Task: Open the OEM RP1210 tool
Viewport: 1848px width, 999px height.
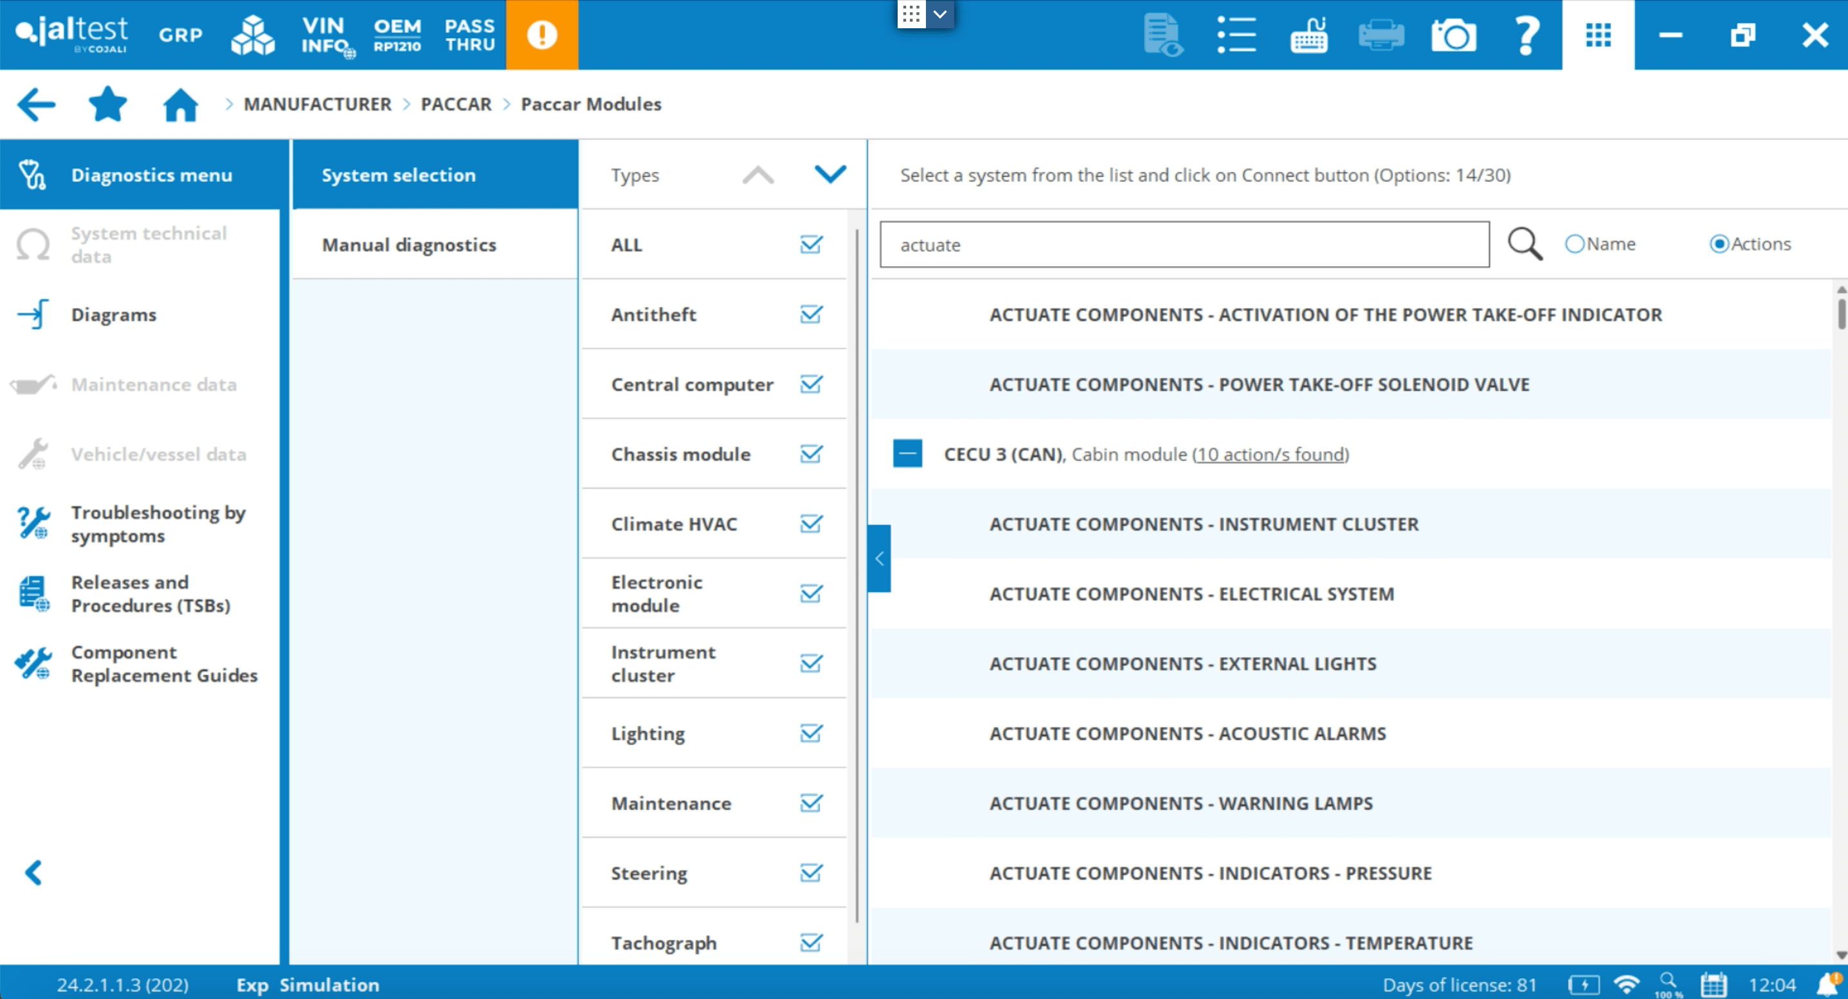Action: [x=397, y=35]
